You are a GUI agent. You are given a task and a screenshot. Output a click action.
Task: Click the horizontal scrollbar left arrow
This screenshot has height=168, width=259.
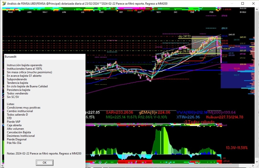coord(3,165)
